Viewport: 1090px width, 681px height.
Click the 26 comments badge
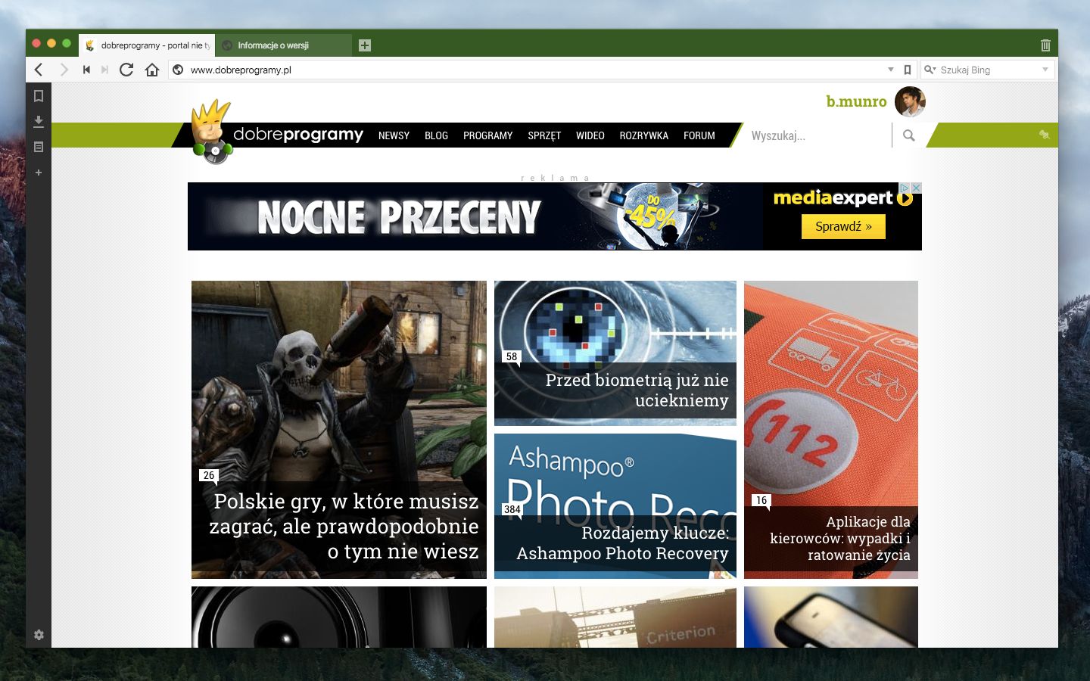(209, 475)
